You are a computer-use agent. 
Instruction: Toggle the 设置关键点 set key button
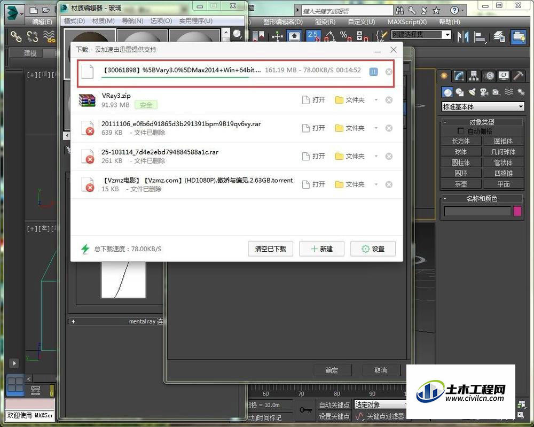[x=334, y=416]
